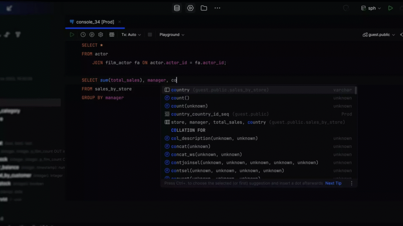Close the console_34 [Prod] tab
This screenshot has width=403, height=226.
click(120, 22)
